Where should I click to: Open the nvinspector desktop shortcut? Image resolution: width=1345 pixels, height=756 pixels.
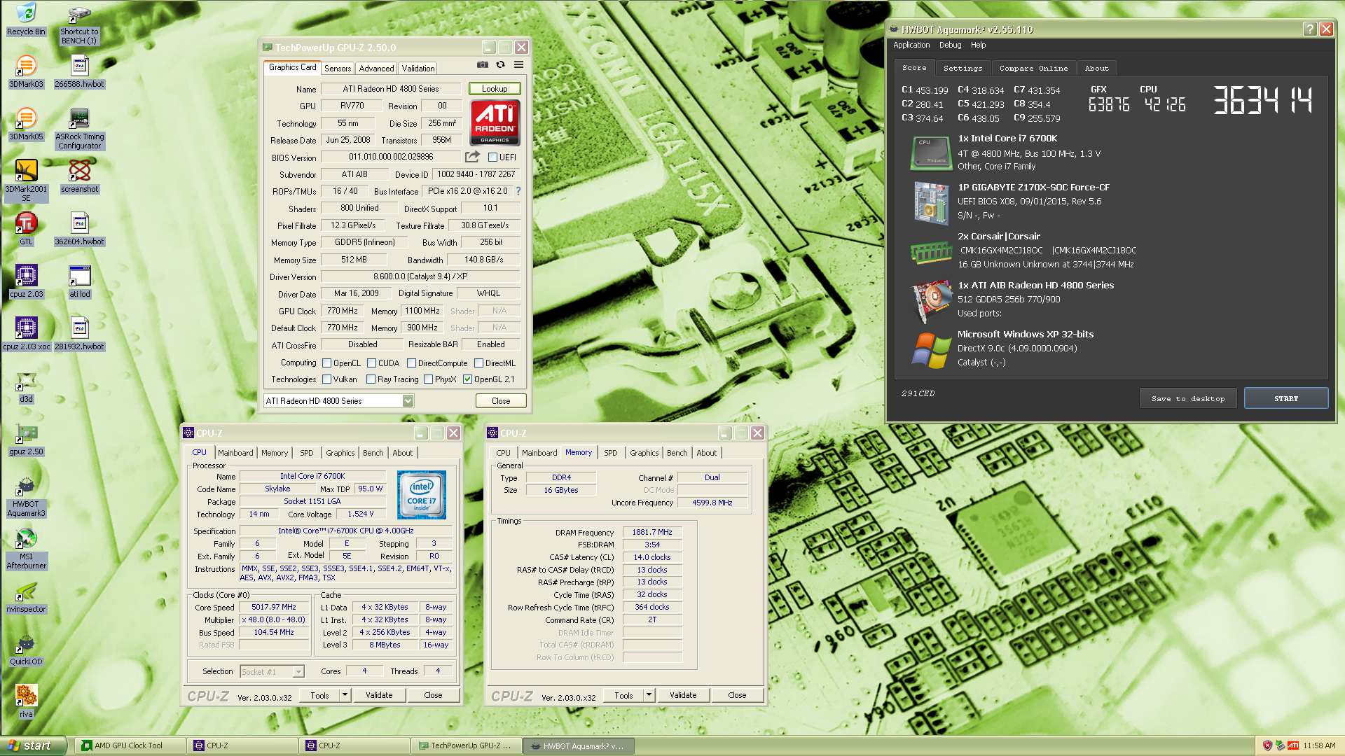tap(26, 596)
